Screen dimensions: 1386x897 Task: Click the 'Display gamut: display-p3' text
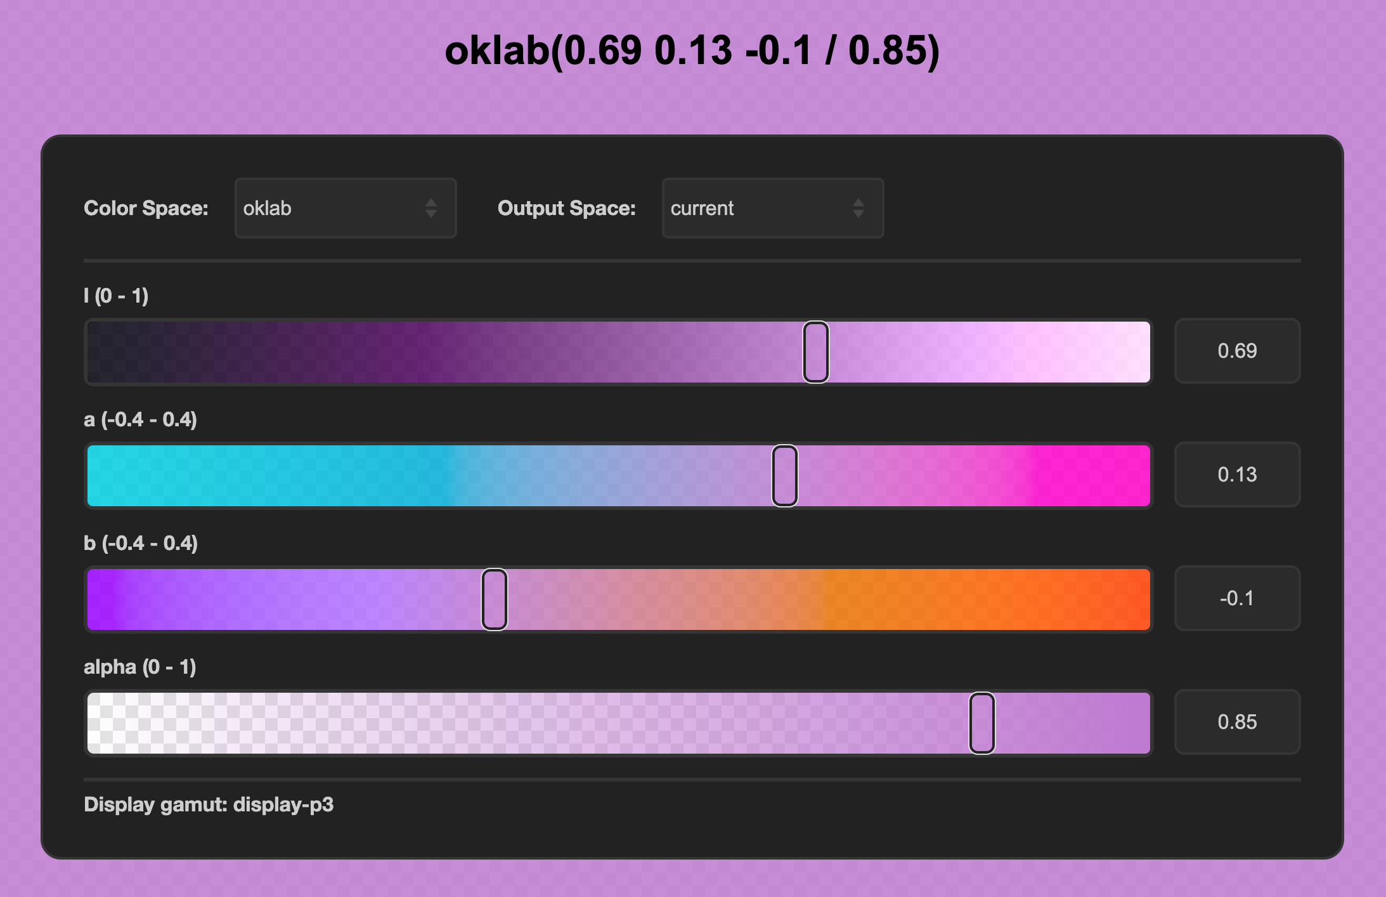pyautogui.click(x=209, y=804)
